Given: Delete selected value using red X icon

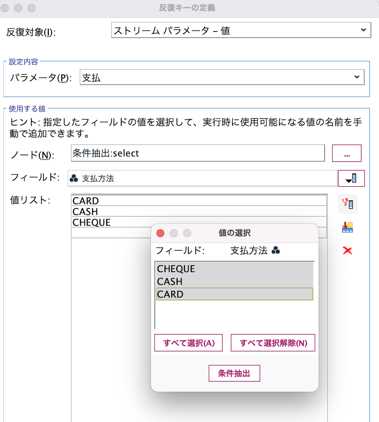Looking at the screenshot, I should pyautogui.click(x=347, y=250).
